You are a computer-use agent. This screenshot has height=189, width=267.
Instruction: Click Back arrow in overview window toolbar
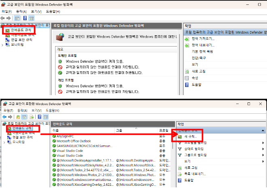pos(2,18)
